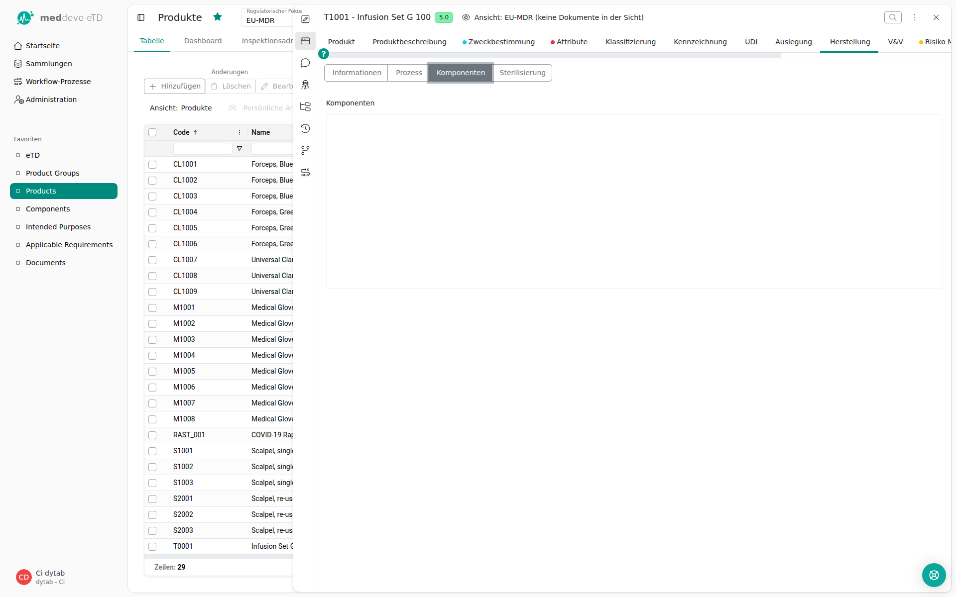
Task: Open the Code column three-dot menu
Action: click(x=239, y=132)
